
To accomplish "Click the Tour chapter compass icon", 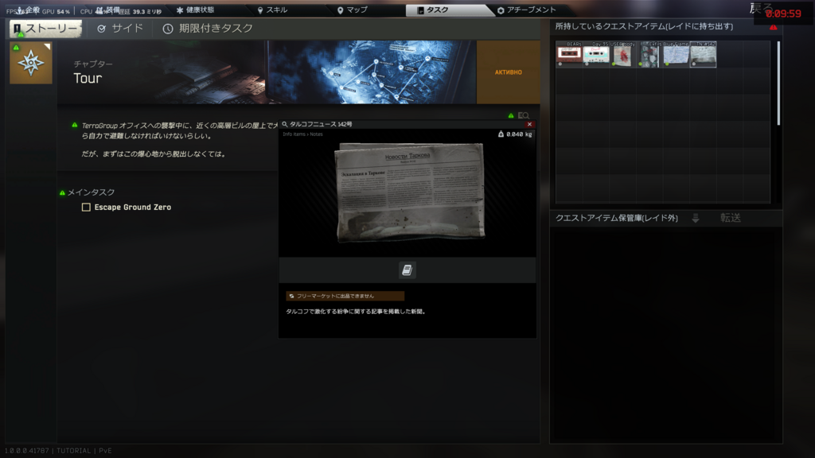I will (x=31, y=64).
